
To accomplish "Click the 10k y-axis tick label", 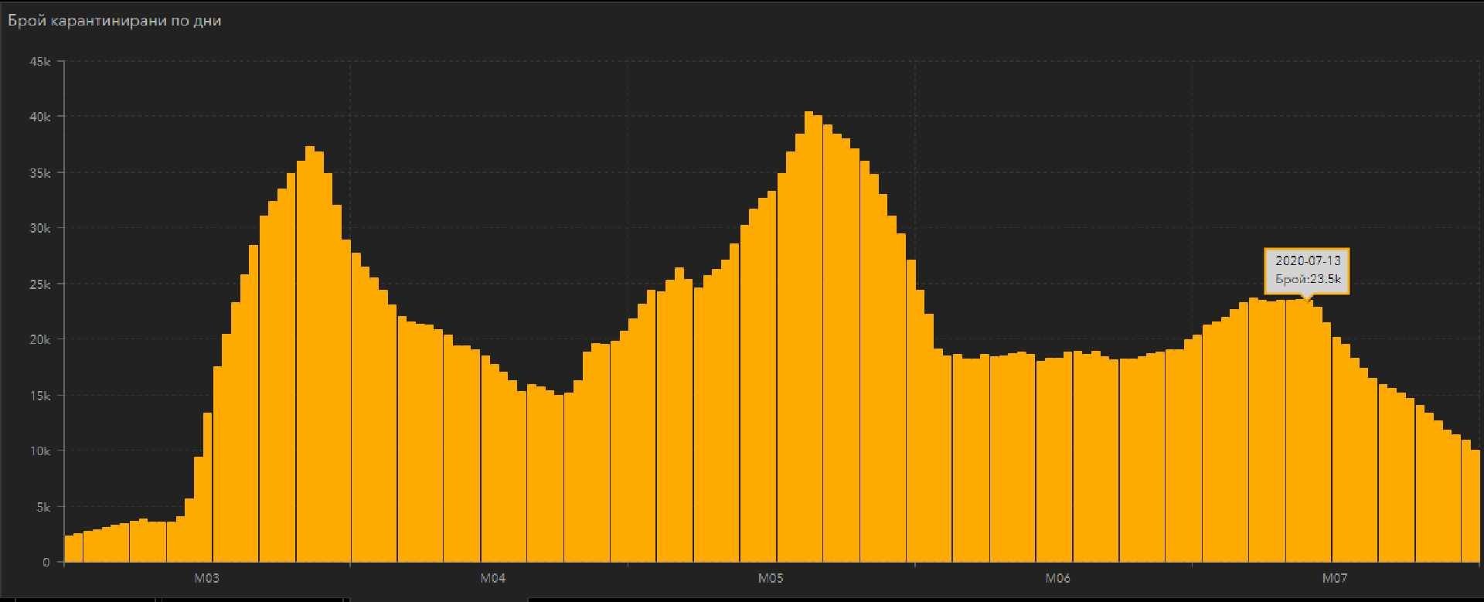I will click(40, 451).
